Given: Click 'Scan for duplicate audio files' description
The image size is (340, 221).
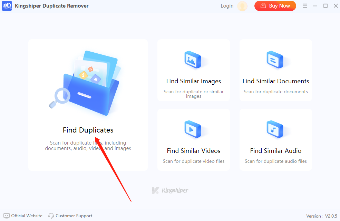Looking at the screenshot, I should click(x=276, y=161).
